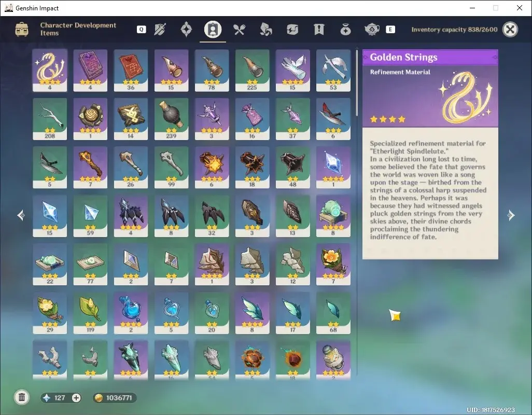Select the curved blade item with count 5
The image size is (532, 415).
tap(50, 167)
